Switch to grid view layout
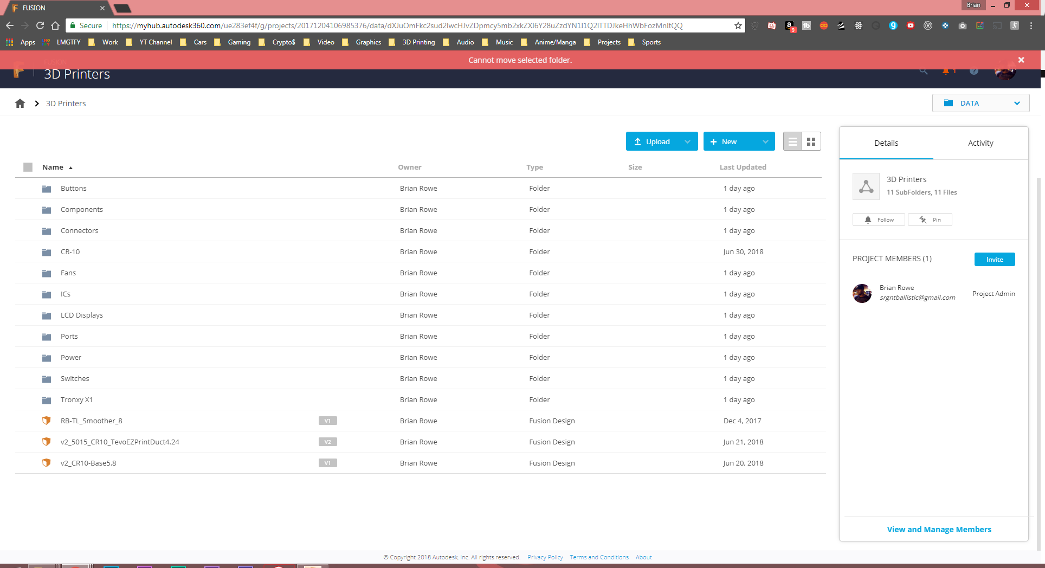The image size is (1045, 568). (811, 141)
